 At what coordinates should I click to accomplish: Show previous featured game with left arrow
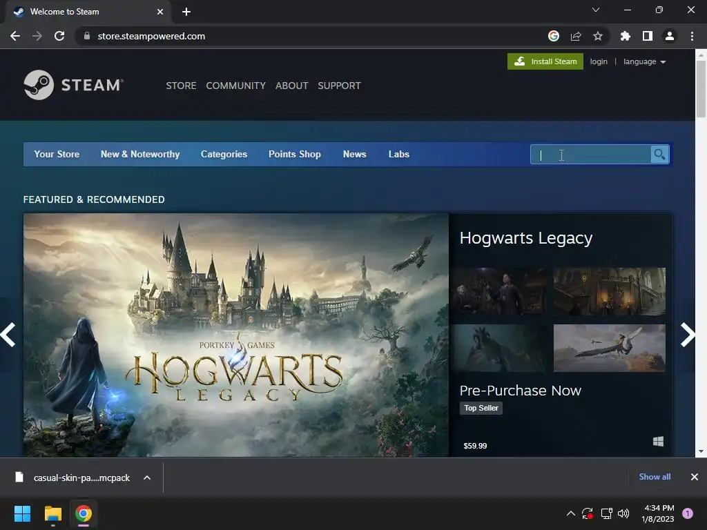(8, 335)
